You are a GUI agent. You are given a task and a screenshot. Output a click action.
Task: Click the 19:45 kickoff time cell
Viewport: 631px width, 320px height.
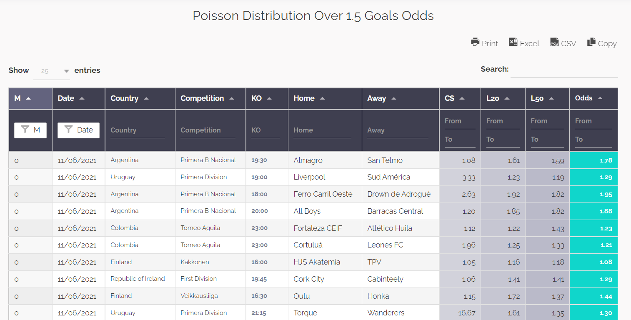[x=267, y=280]
